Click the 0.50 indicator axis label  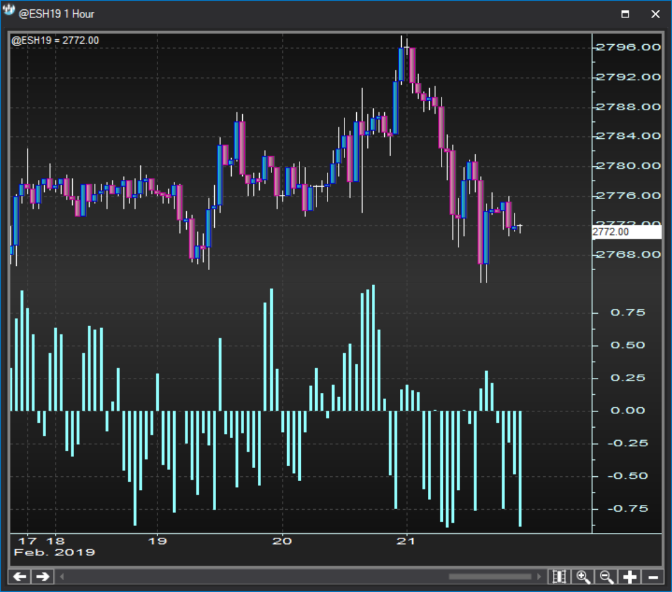coord(628,345)
